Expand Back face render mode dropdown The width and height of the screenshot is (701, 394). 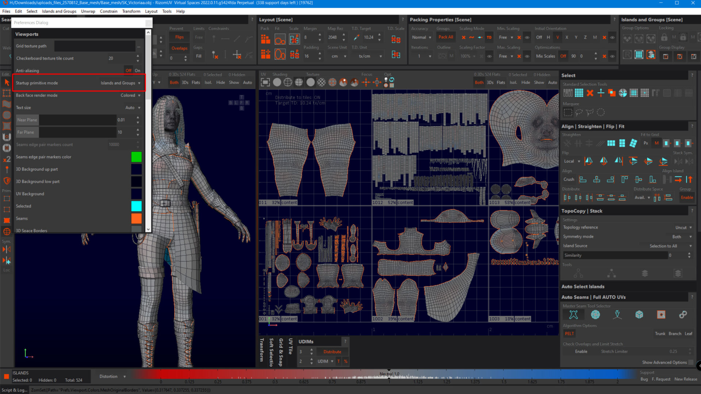click(x=130, y=95)
